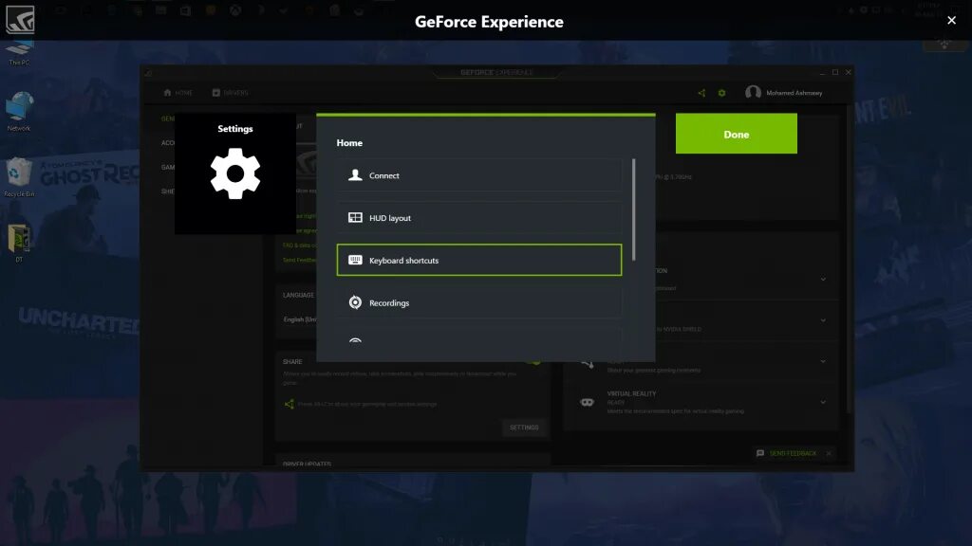
Task: Click the Home heading in the settings panel
Action: tap(349, 142)
